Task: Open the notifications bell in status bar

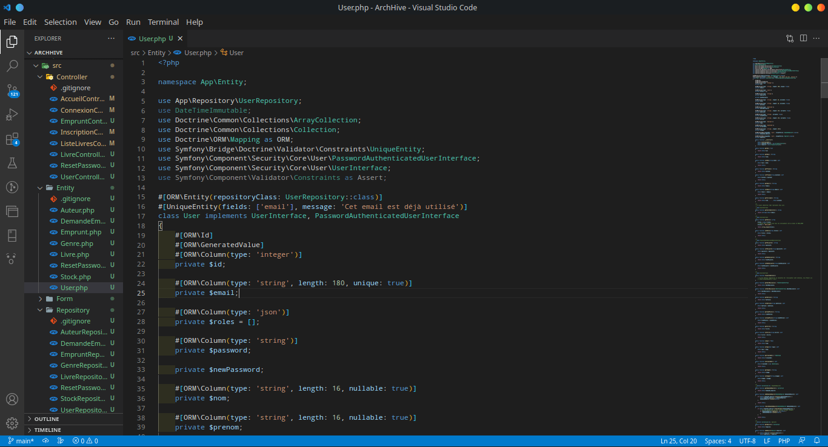Action: [816, 441]
